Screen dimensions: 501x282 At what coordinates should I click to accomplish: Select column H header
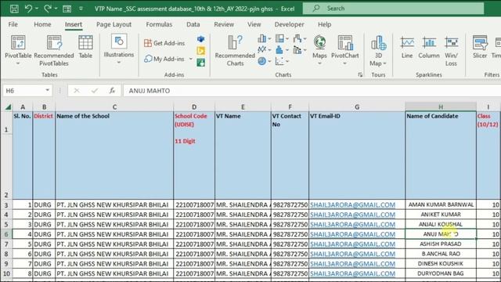click(441, 107)
